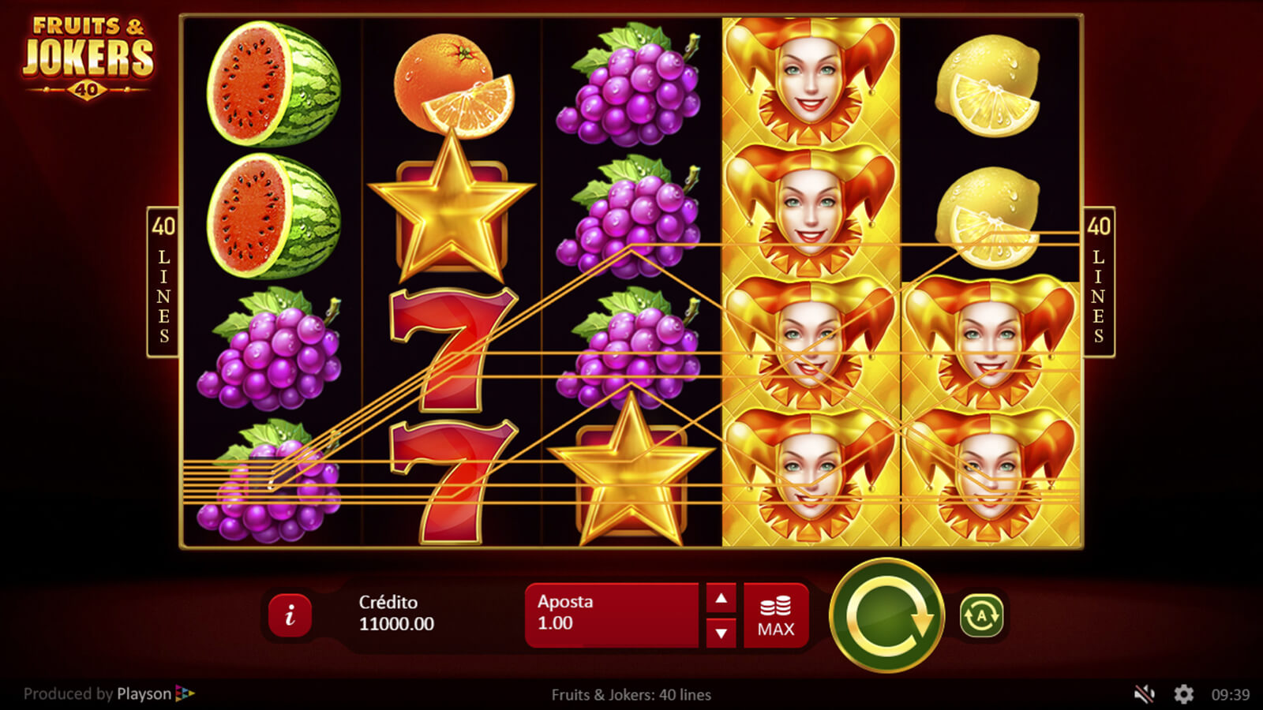Image resolution: width=1263 pixels, height=710 pixels.
Task: Click the Crédito balance display
Action: (396, 613)
